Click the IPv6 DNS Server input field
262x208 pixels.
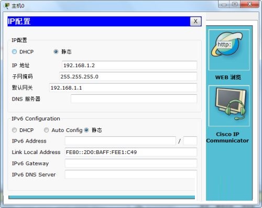[131, 174]
